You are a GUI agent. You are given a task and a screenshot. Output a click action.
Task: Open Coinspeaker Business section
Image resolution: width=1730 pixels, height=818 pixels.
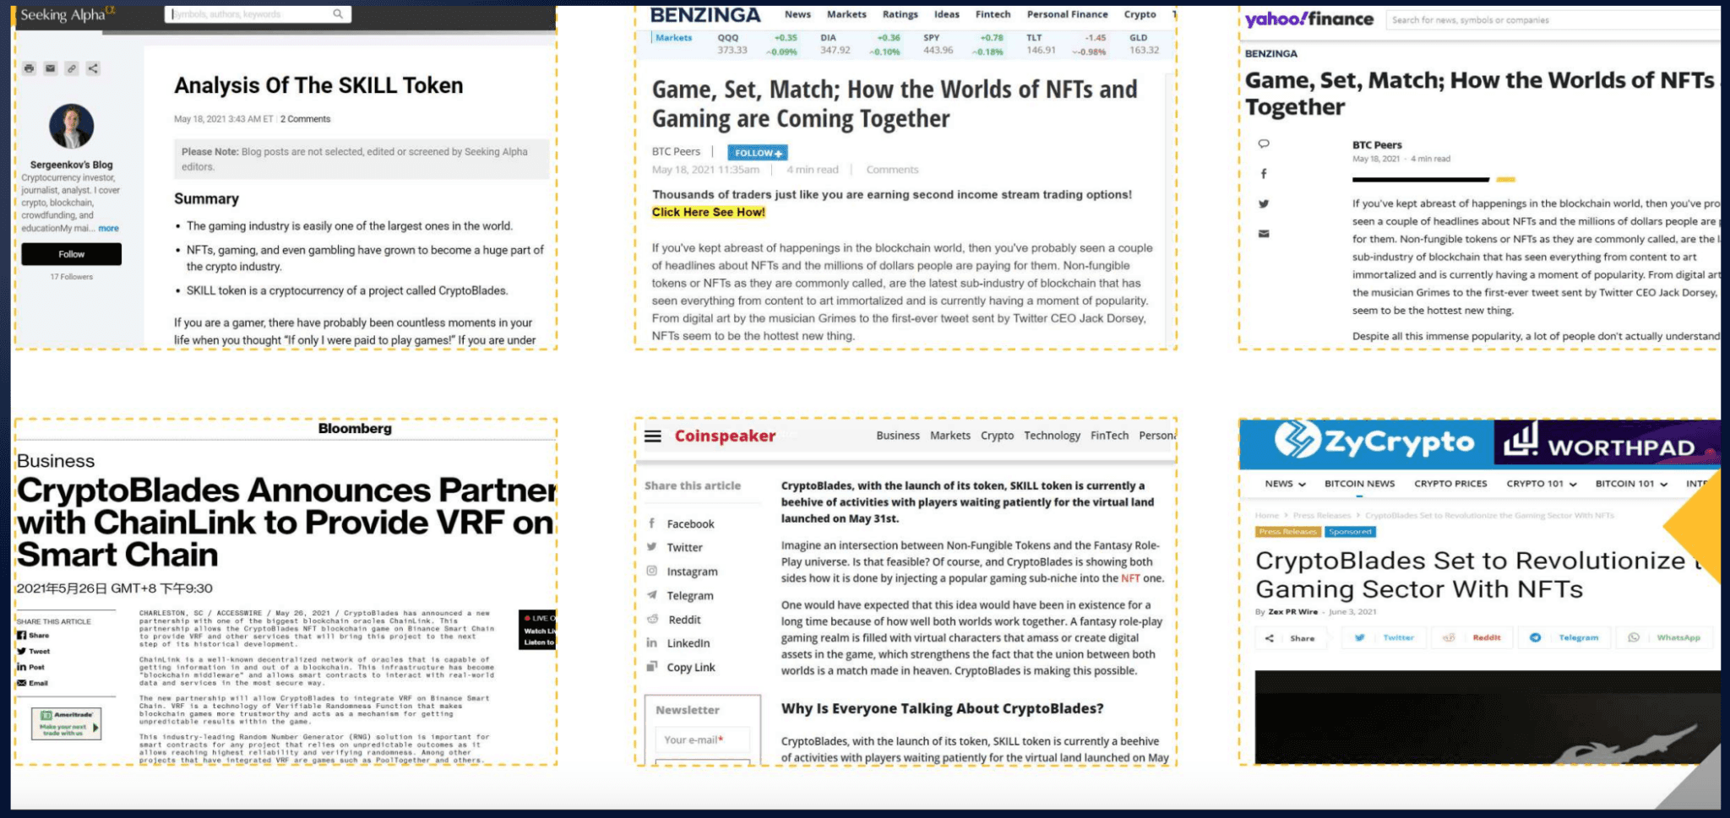pyautogui.click(x=898, y=436)
